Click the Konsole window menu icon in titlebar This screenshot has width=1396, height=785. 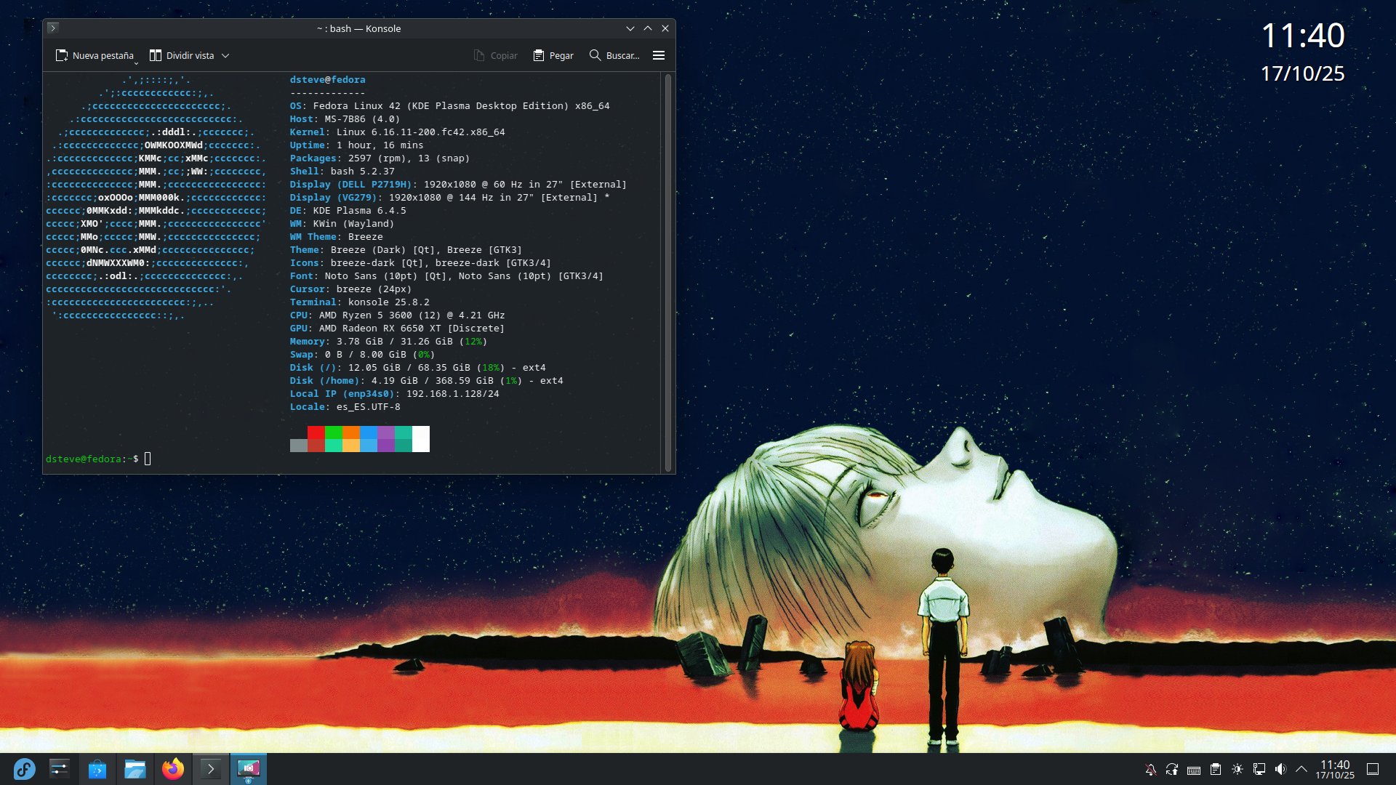pyautogui.click(x=53, y=28)
